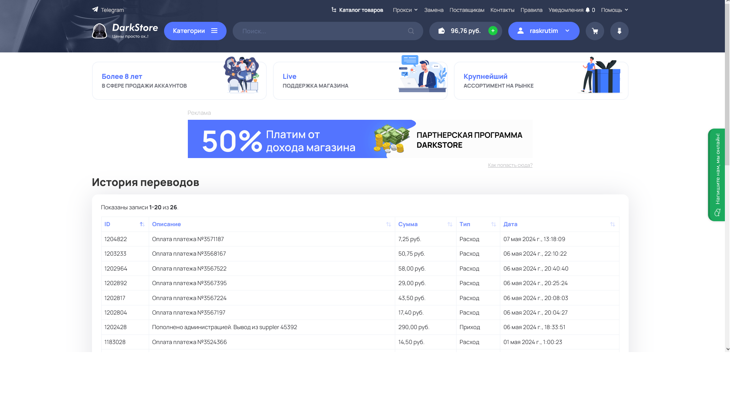Click the 290,00 руб. amount cell
The height and width of the screenshot is (398, 736).
click(426, 327)
